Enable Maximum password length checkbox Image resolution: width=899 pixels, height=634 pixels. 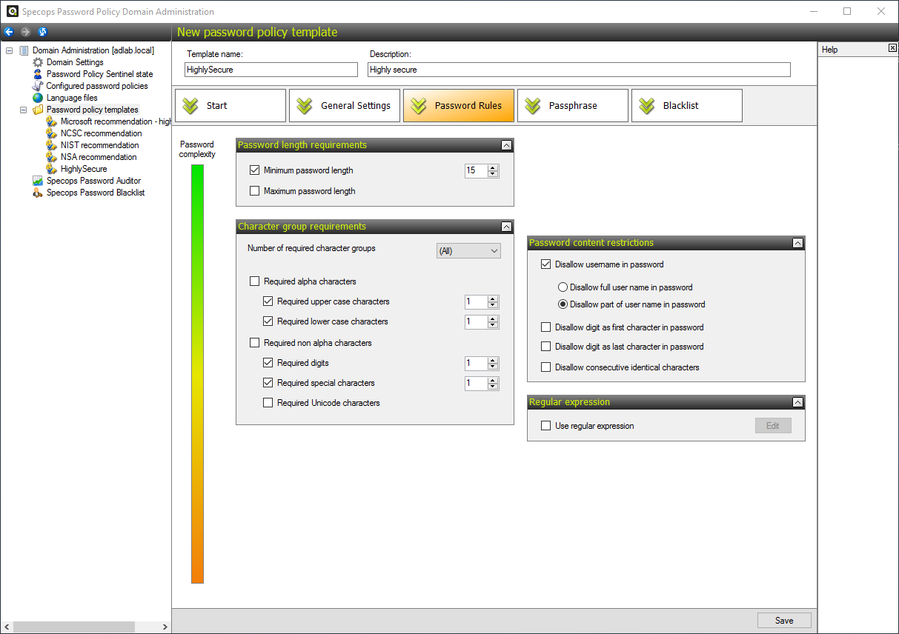(255, 191)
